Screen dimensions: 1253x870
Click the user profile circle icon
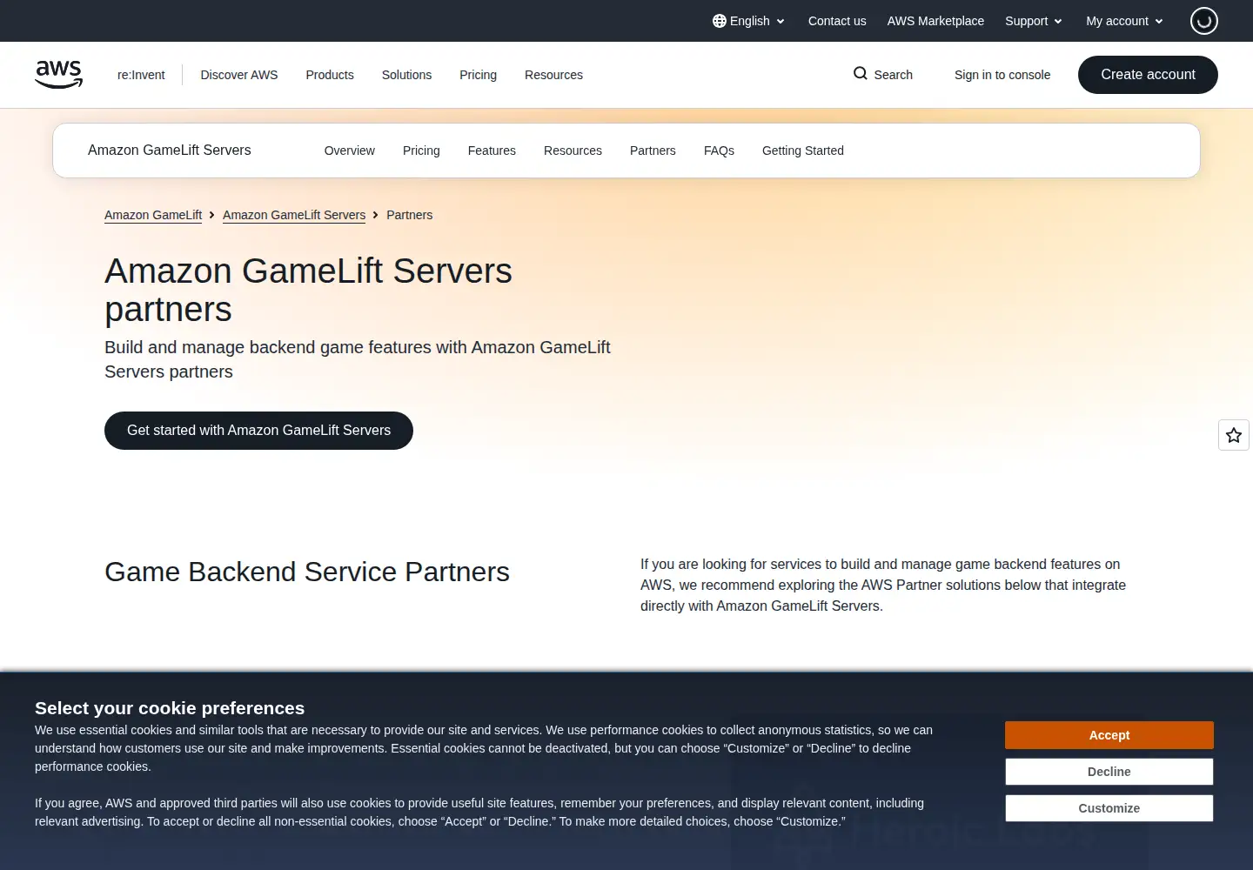coord(1204,21)
